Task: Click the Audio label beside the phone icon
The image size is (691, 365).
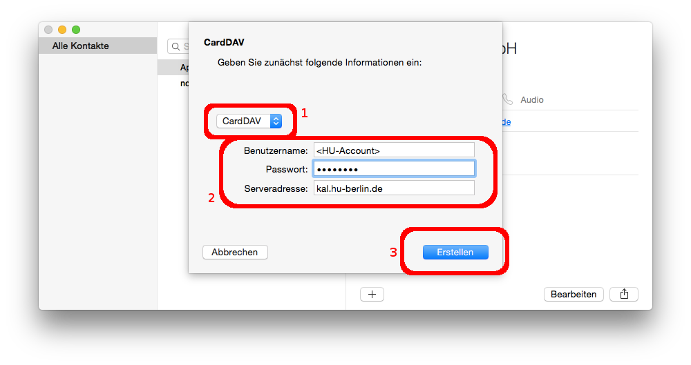Action: [x=532, y=99]
